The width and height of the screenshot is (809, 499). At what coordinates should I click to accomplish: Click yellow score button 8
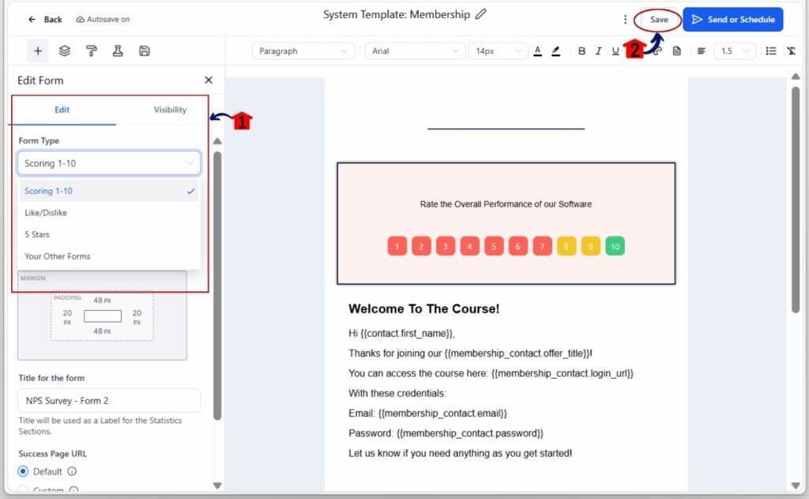[x=566, y=247]
